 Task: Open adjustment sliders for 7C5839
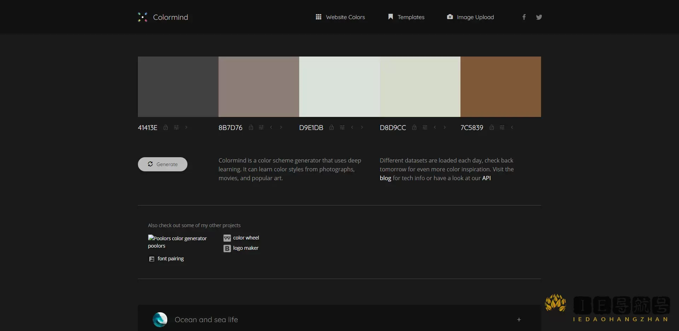tap(502, 127)
